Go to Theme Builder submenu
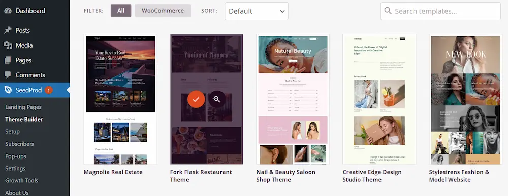The height and width of the screenshot is (196, 508). click(x=24, y=119)
